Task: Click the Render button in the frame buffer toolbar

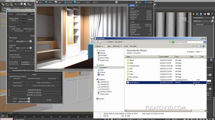Action: coord(148,2)
